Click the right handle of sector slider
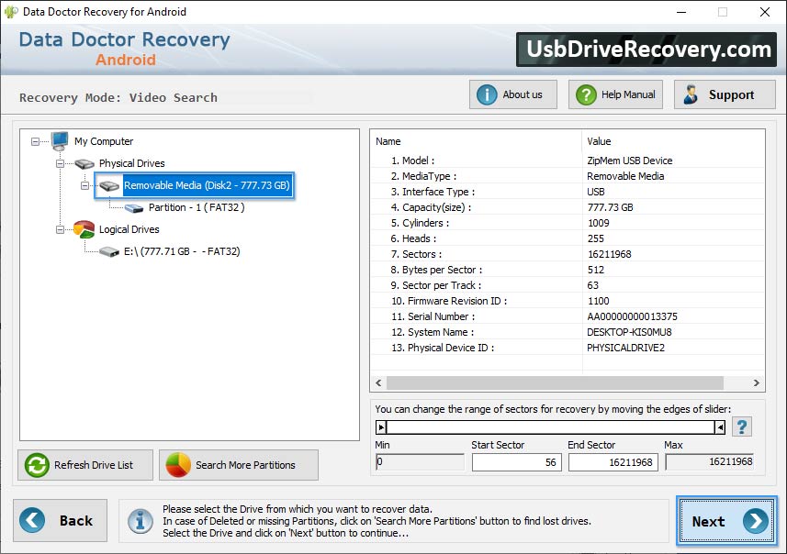787x554 pixels. click(x=720, y=427)
